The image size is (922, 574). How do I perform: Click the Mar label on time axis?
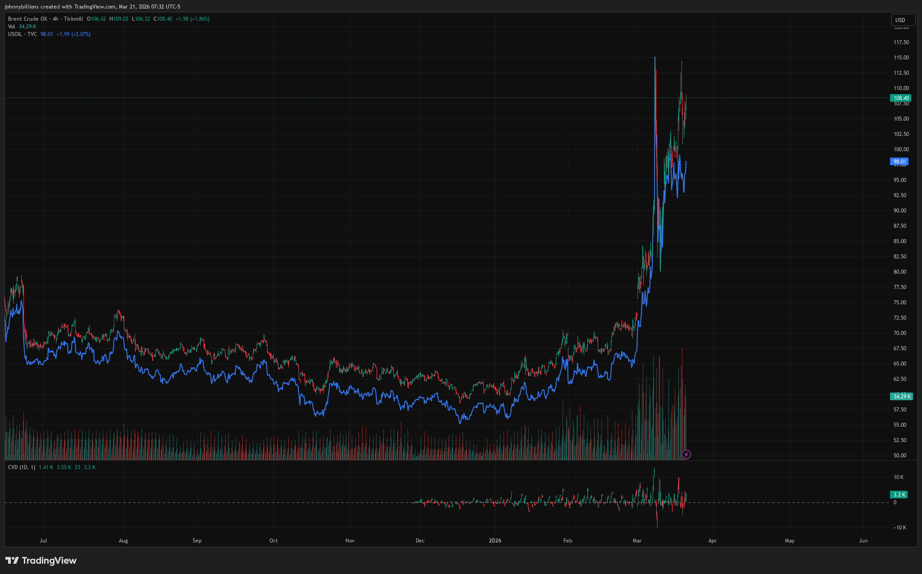coord(637,541)
